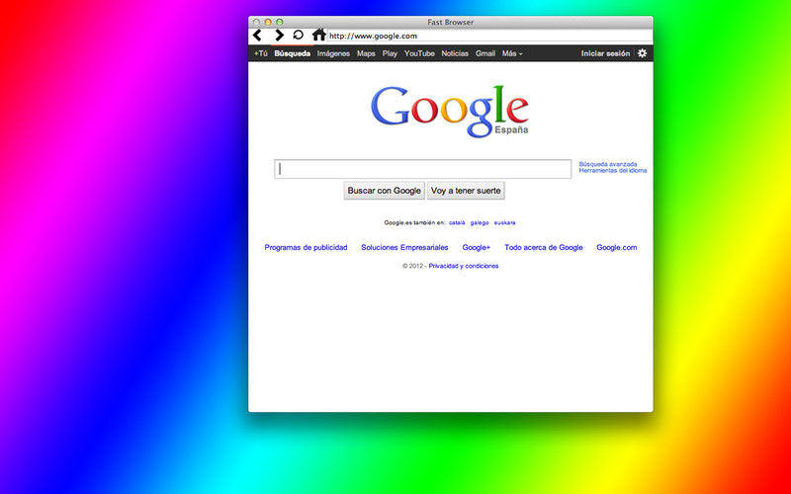Open Maps in the Google bar

coord(366,53)
